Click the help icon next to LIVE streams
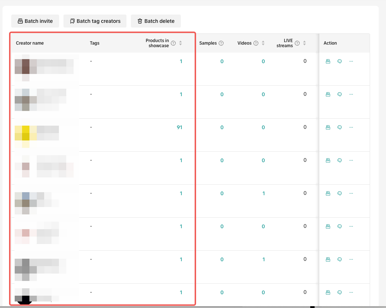Screen dimensions: 386x308 pyautogui.click(x=297, y=43)
